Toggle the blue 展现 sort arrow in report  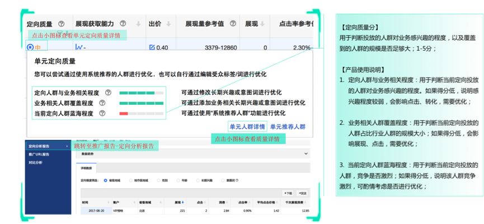[183, 202]
